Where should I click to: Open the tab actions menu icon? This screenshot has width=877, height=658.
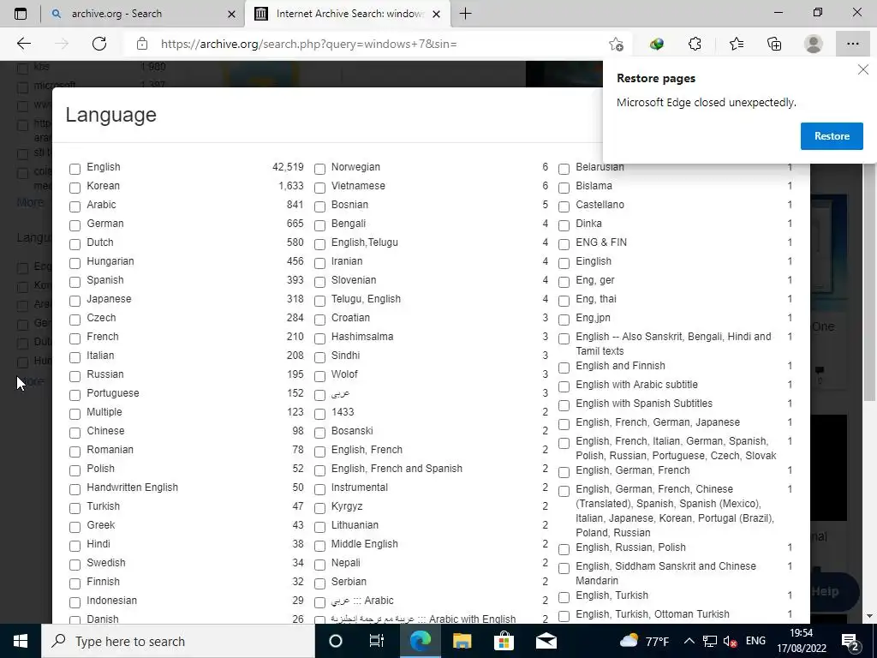21,14
